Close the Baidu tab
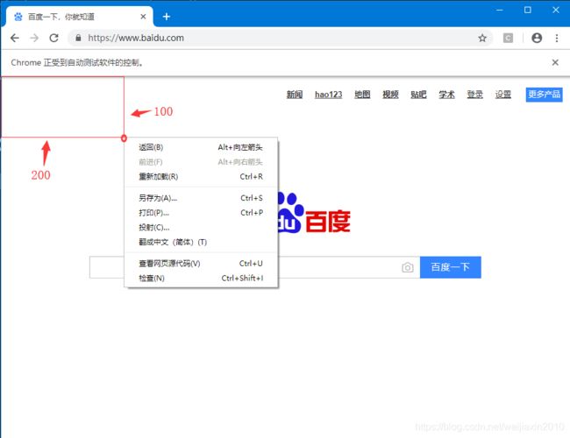The image size is (570, 438). click(143, 17)
